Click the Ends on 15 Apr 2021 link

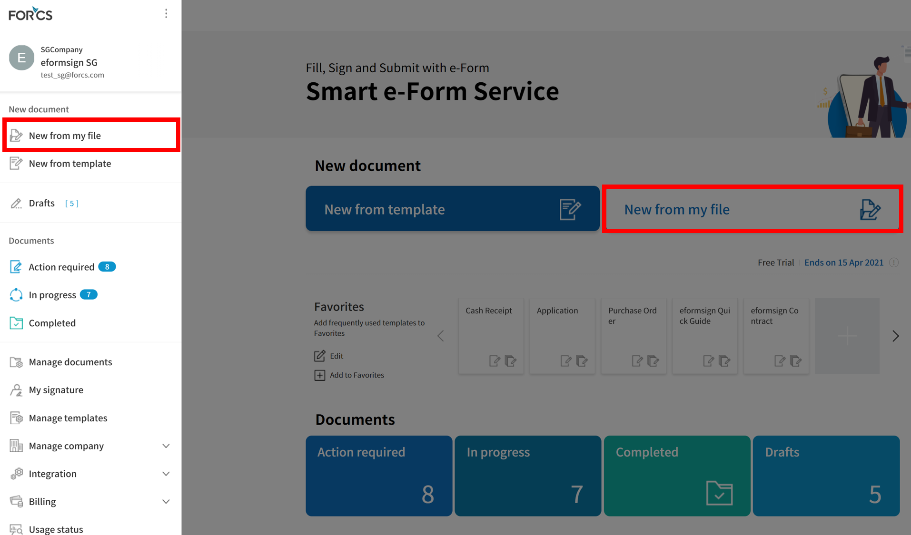point(843,263)
